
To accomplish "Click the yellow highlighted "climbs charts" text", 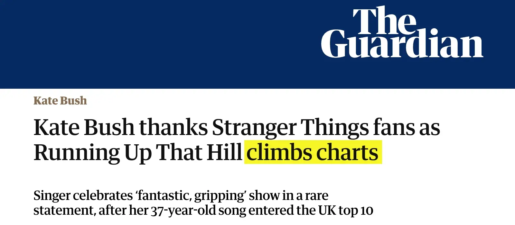I will tap(313, 152).
